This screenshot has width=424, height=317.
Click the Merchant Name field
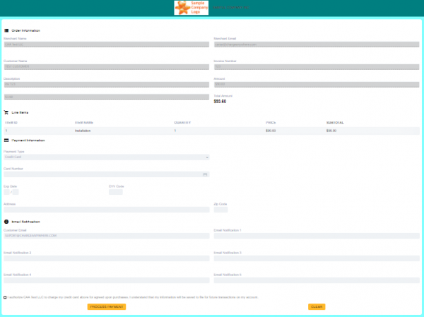[107, 44]
